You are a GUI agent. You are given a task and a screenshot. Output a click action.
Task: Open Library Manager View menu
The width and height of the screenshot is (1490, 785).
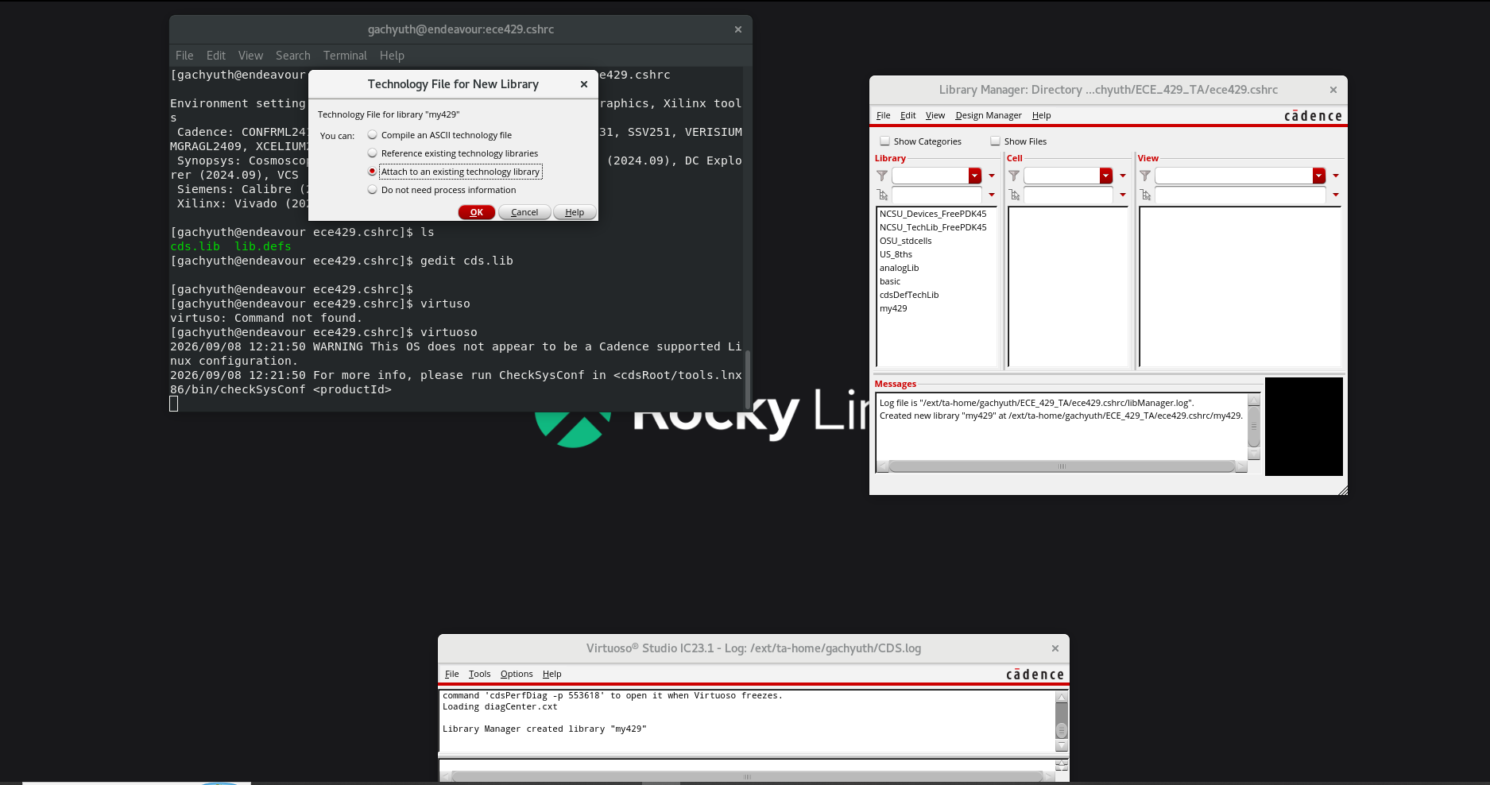935,115
